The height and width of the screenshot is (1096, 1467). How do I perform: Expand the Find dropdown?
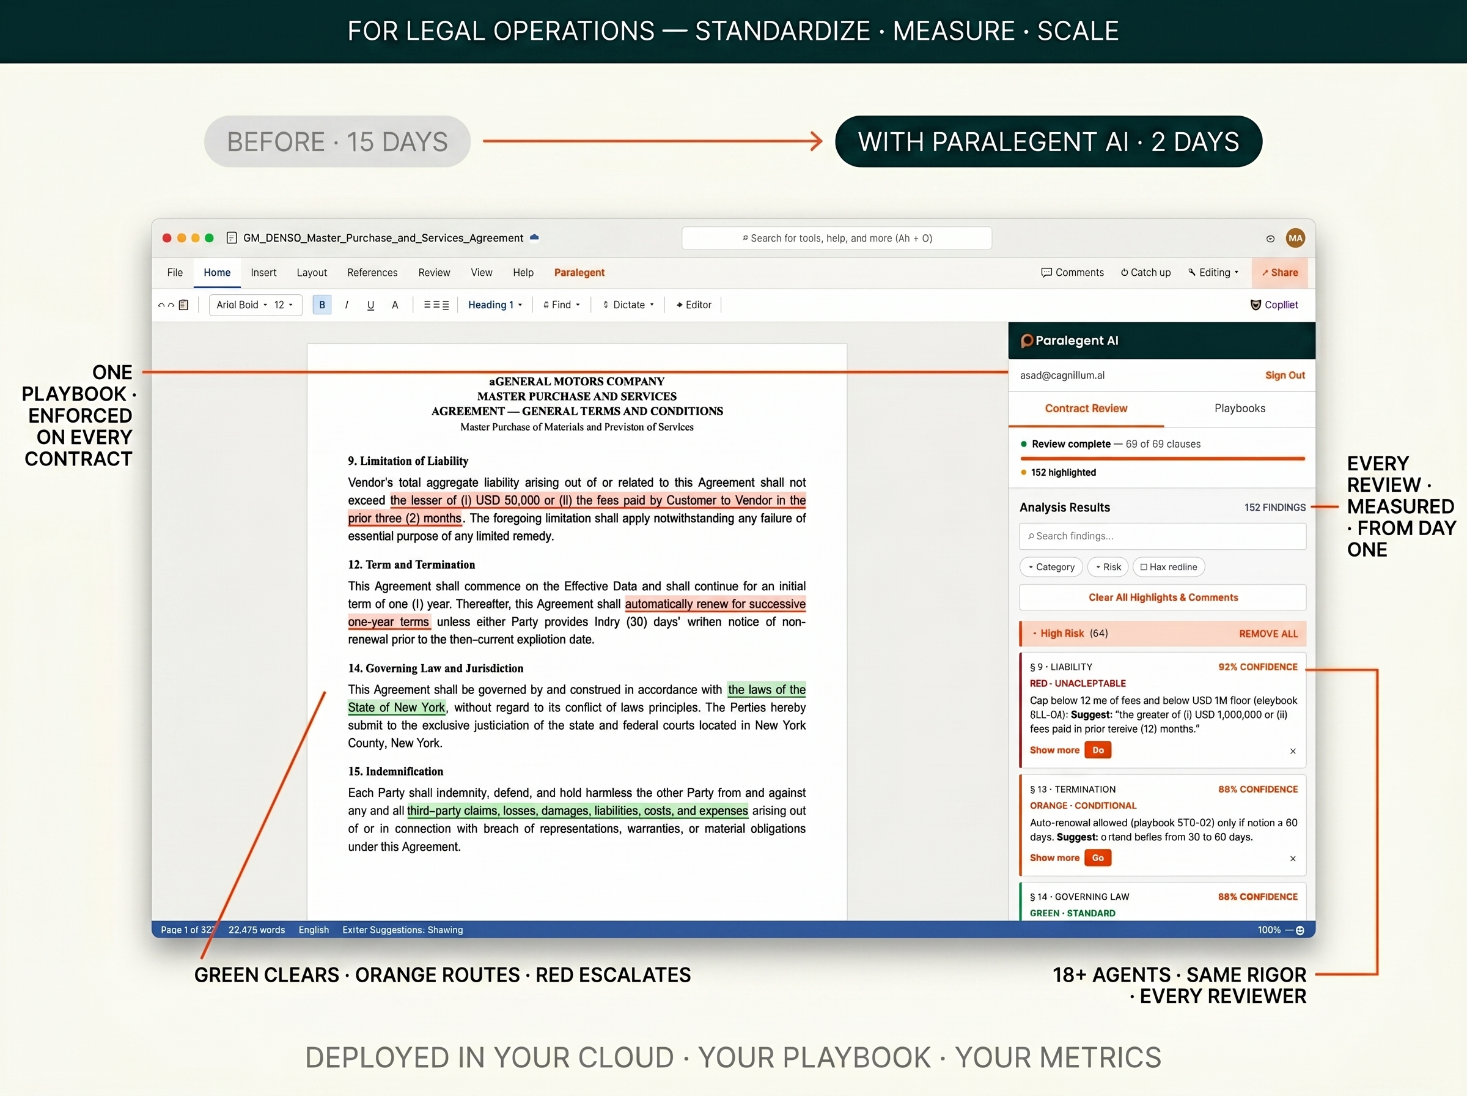562,305
